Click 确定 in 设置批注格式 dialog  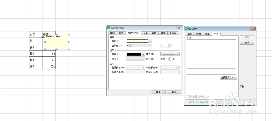(158, 92)
